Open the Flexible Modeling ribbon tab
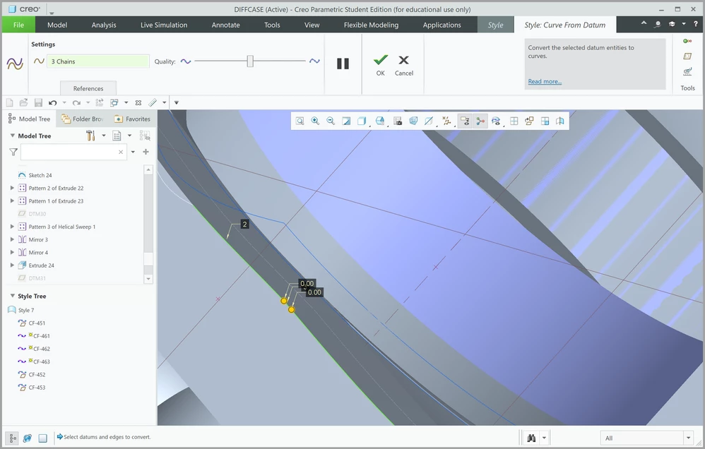This screenshot has width=705, height=449. [371, 24]
